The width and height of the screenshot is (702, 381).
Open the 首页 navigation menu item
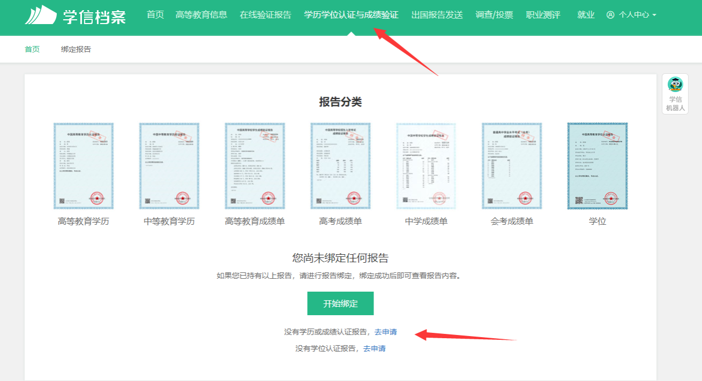coord(155,15)
